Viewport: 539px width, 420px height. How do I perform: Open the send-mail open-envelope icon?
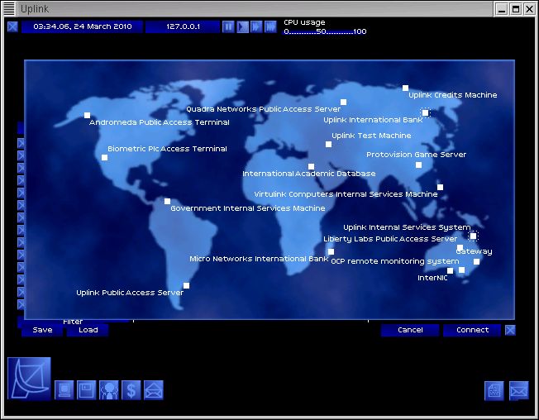click(x=153, y=390)
